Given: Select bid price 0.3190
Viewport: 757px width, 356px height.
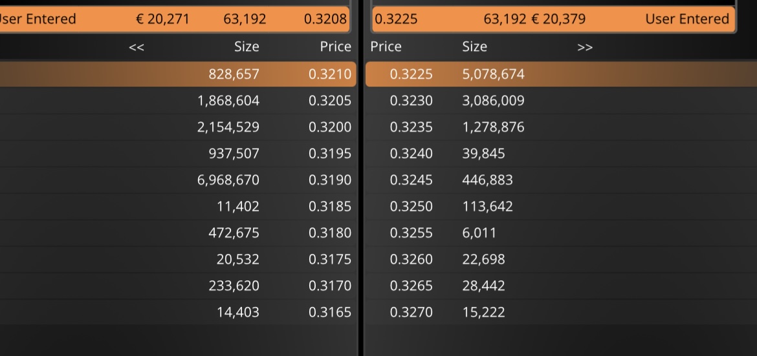Looking at the screenshot, I should 330,180.
